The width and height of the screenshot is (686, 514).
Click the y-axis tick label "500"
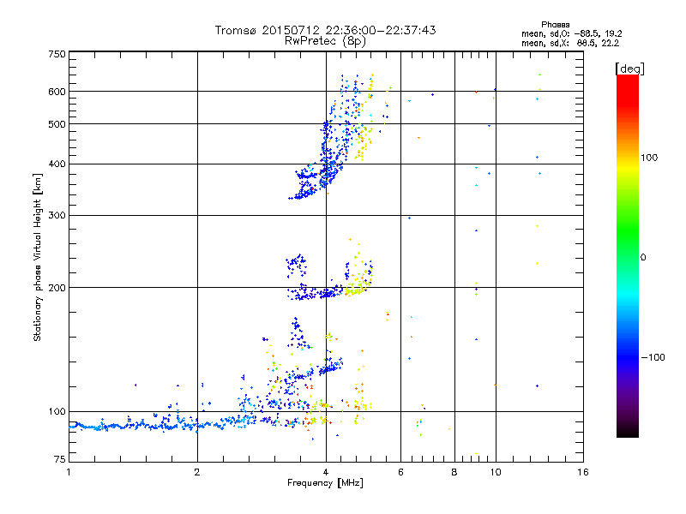[57, 124]
